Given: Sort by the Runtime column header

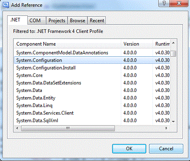Looking at the screenshot, I should point(161,44).
